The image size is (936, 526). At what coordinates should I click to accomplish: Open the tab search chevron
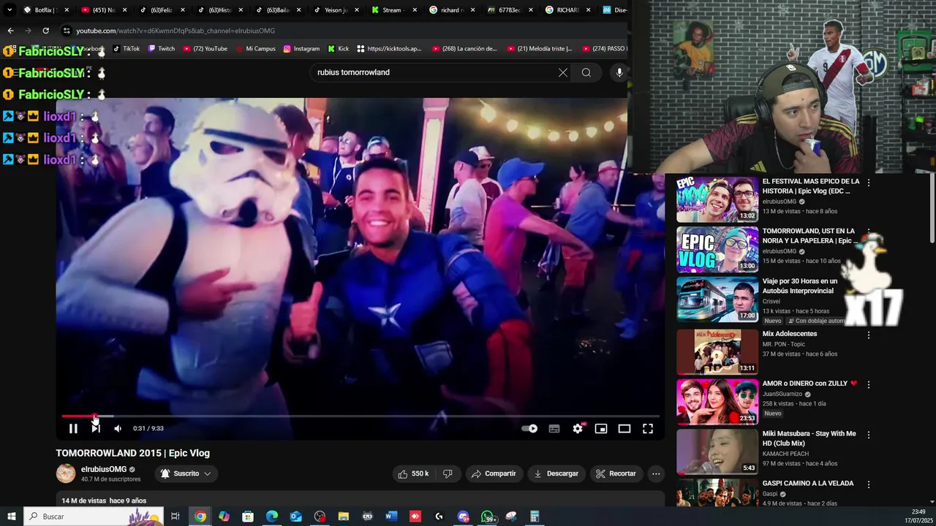(x=10, y=10)
